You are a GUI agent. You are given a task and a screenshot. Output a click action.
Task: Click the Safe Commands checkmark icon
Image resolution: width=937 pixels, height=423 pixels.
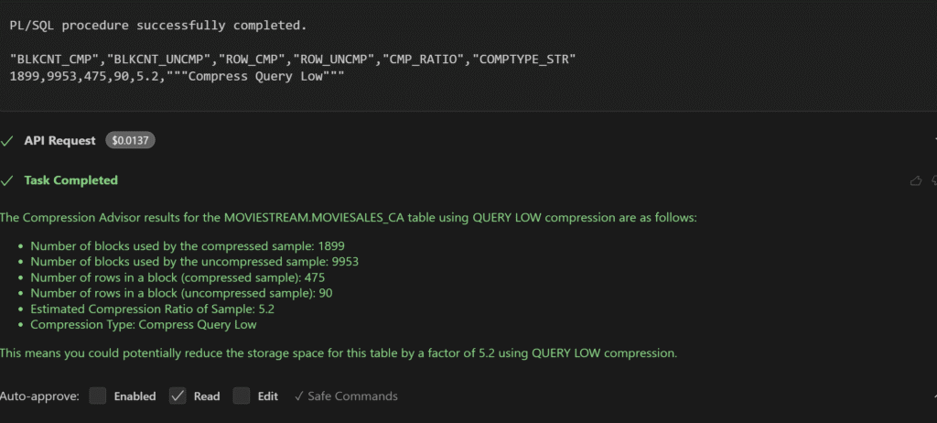298,396
